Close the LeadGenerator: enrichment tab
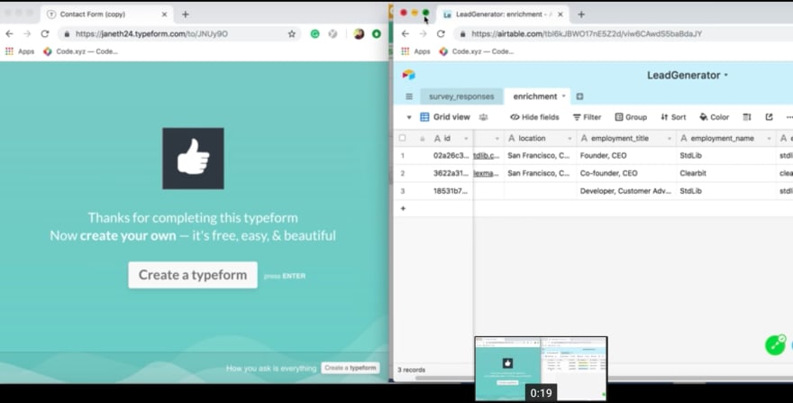 pyautogui.click(x=561, y=14)
